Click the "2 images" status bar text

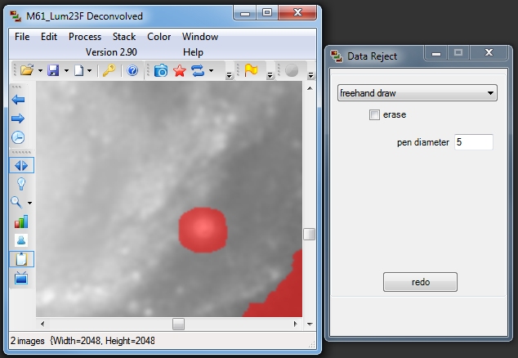pos(28,341)
